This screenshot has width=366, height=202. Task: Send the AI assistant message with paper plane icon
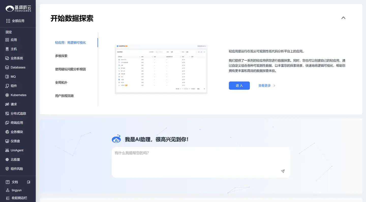[283, 171]
